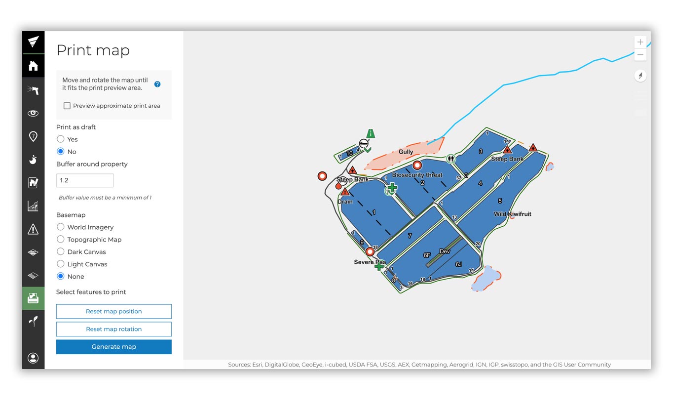674x413 pixels.
Task: Select Topographic Map basemap
Action: click(61, 240)
